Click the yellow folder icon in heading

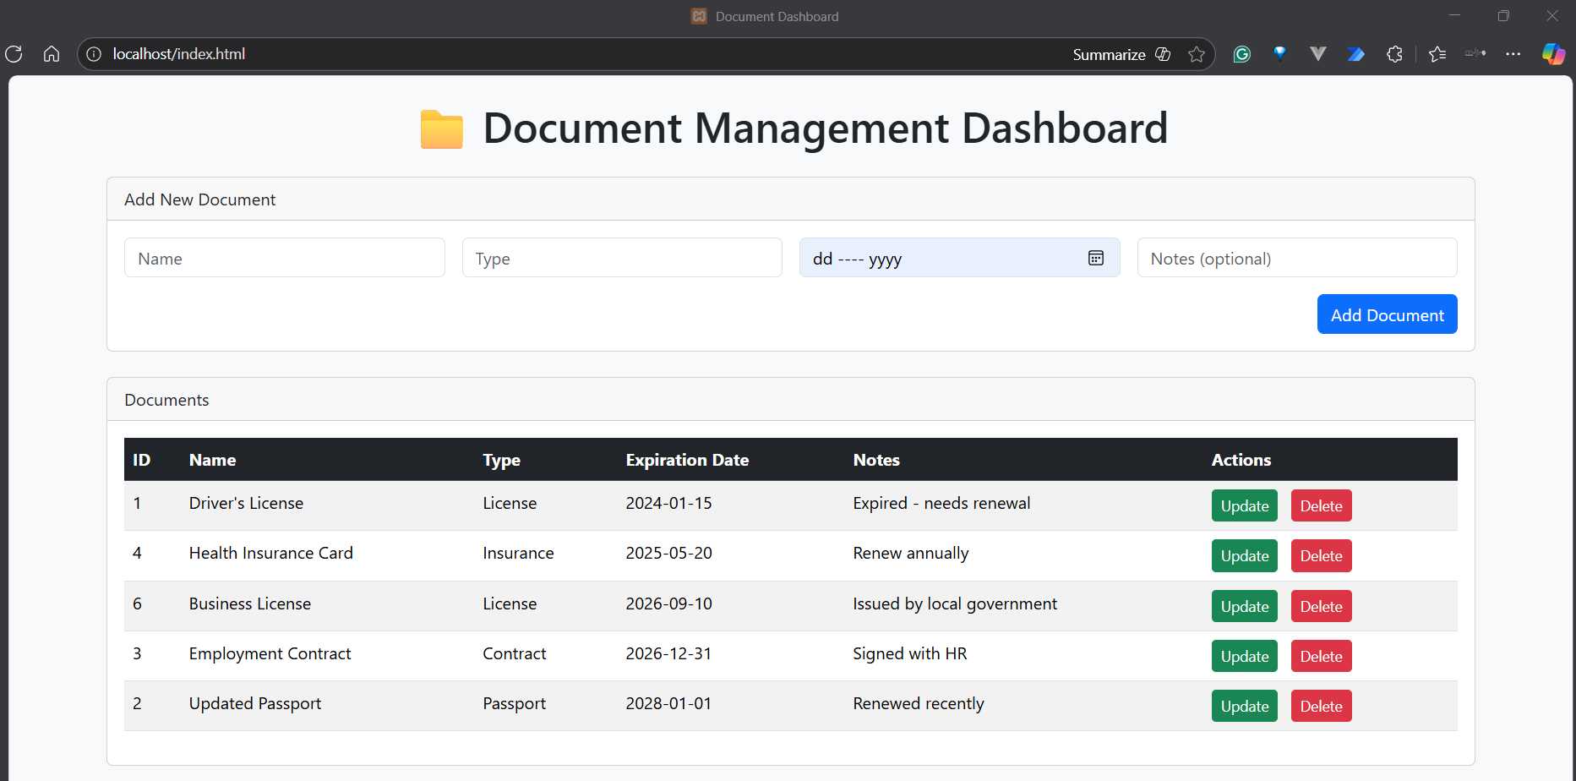pos(442,129)
